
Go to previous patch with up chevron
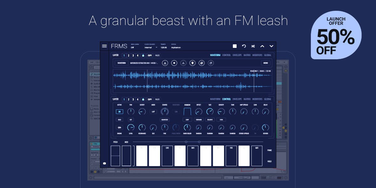click(x=262, y=46)
